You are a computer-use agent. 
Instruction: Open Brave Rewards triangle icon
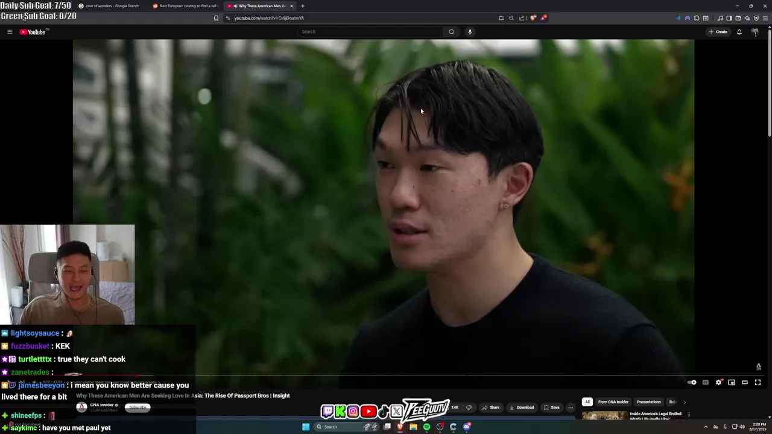[543, 18]
